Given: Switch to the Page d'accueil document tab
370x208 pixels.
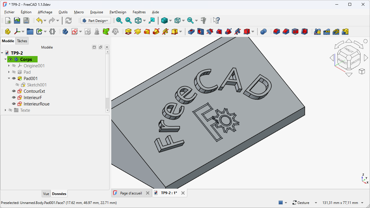Looking at the screenshot, I should point(131,193).
